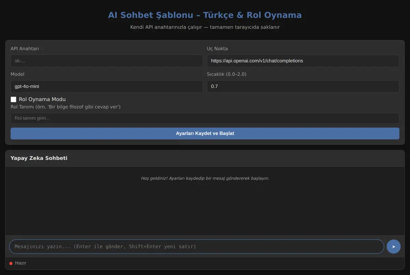The height and width of the screenshot is (275, 410).
Task: Focus the Rol tanımı girin field
Action: tap(205, 118)
